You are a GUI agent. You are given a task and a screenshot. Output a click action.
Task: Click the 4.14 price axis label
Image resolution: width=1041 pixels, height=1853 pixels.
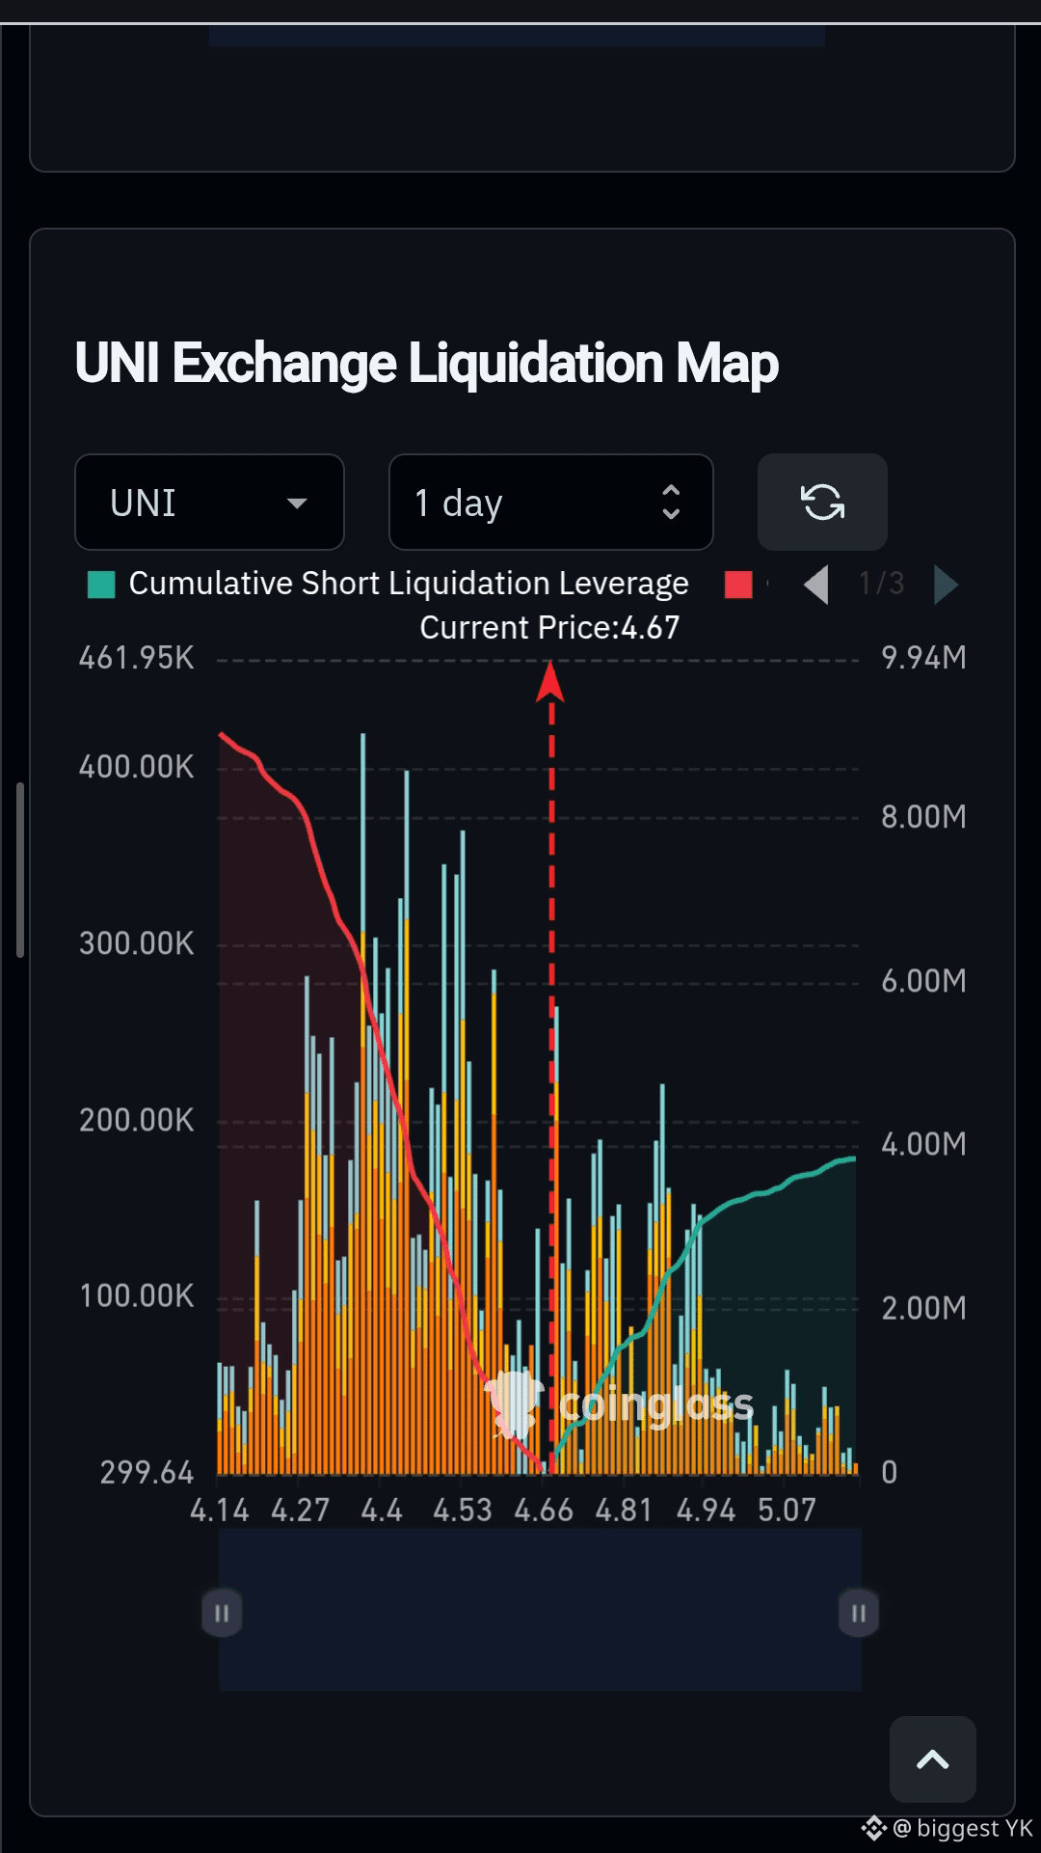[x=220, y=1510]
